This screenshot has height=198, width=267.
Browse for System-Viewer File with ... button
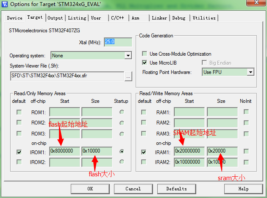(x=128, y=76)
